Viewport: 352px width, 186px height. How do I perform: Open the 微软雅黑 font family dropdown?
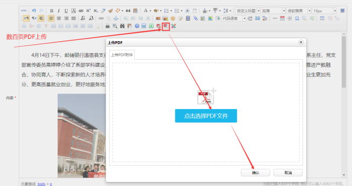298,11
